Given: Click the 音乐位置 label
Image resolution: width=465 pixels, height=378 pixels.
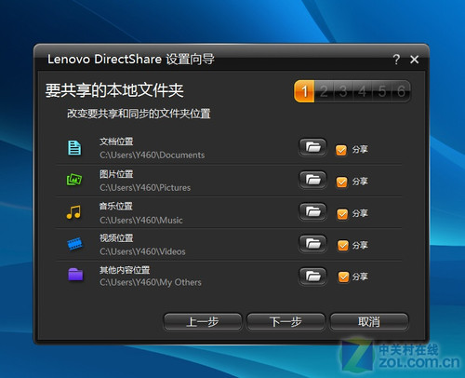Looking at the screenshot, I should click(116, 206).
